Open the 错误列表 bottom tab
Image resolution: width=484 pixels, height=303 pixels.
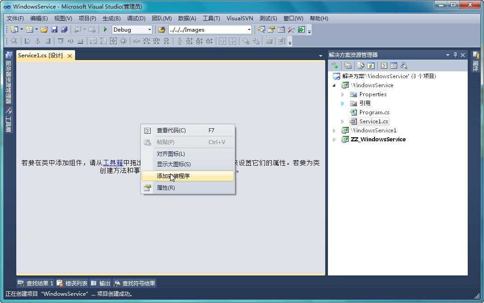pyautogui.click(x=72, y=283)
